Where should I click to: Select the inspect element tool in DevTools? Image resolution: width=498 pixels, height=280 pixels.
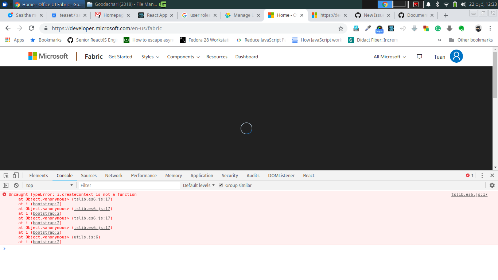pyautogui.click(x=6, y=175)
